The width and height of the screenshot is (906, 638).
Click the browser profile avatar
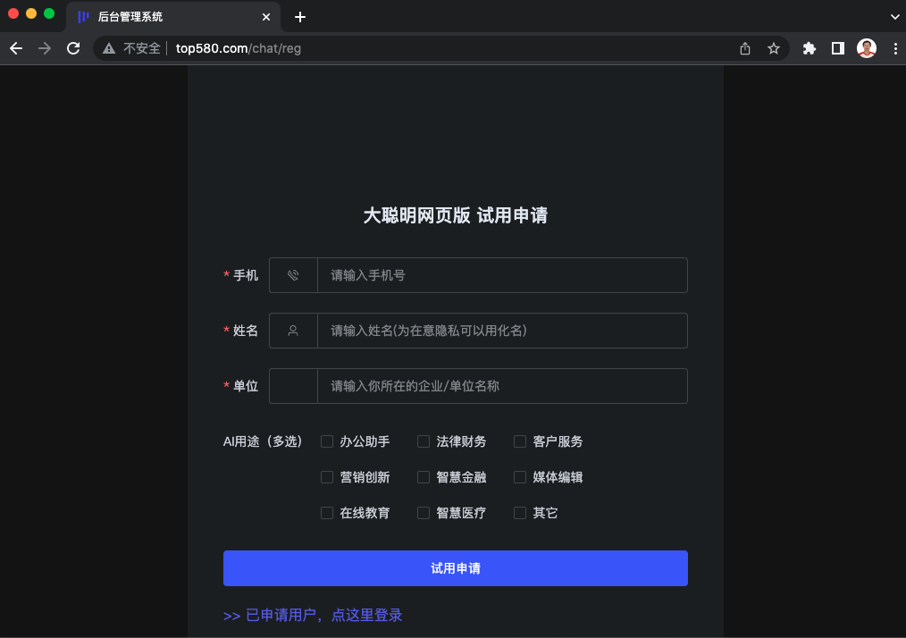point(867,48)
